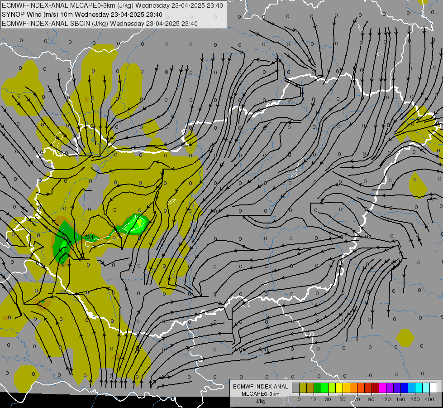
Task: Click the legend tick label 120
Action: click(386, 399)
